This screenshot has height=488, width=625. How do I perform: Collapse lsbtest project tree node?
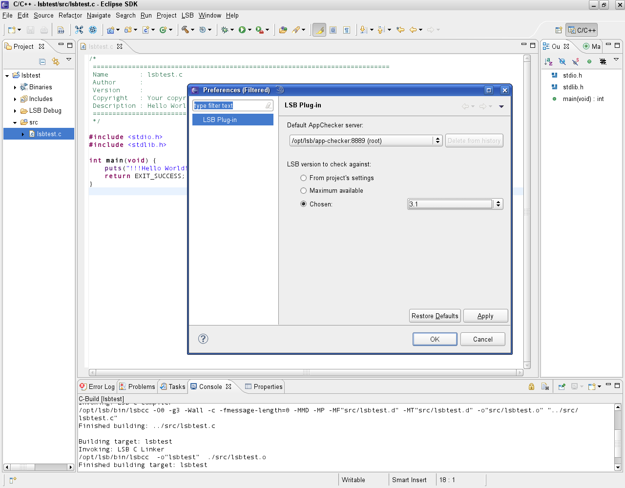coord(7,76)
